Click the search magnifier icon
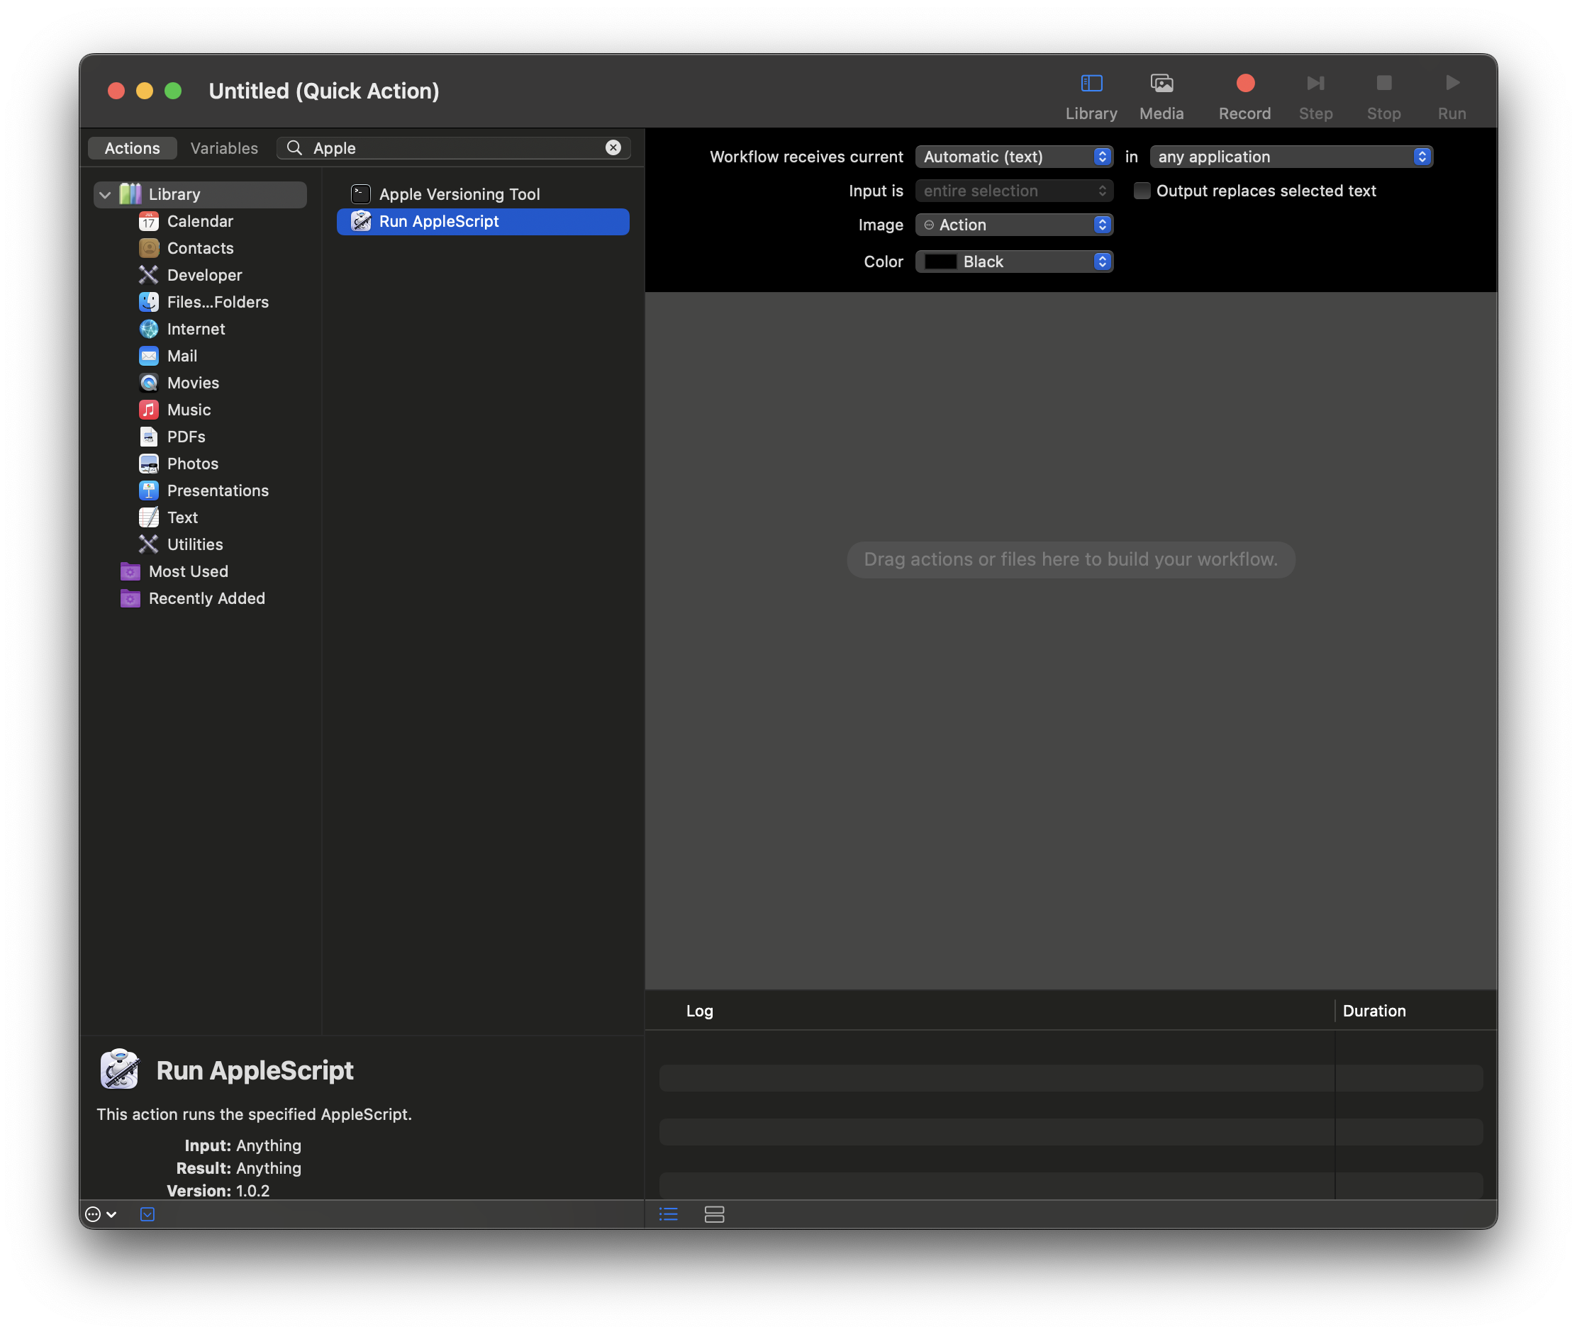 click(294, 148)
